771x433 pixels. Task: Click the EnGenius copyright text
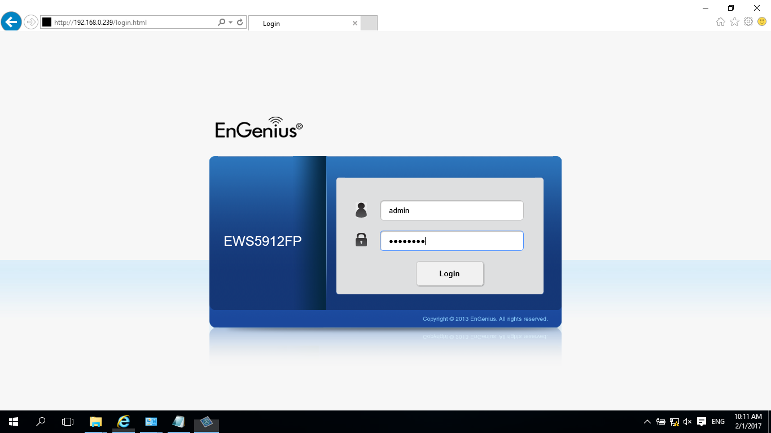click(485, 319)
